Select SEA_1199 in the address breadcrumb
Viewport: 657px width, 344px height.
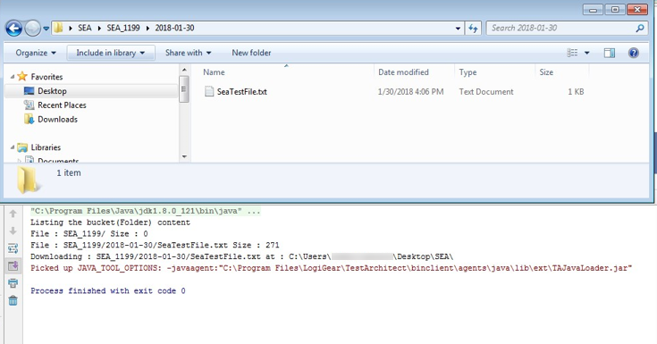[x=123, y=28]
